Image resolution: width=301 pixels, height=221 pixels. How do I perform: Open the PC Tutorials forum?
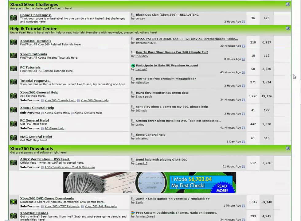30,67
